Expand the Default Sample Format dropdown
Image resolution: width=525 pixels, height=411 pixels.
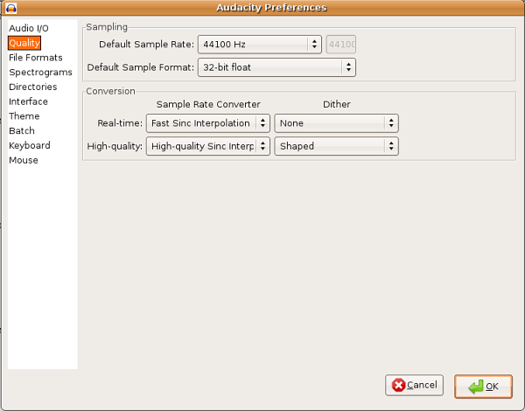tap(276, 67)
